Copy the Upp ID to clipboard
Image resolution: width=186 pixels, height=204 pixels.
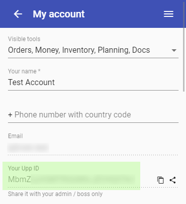(160, 180)
